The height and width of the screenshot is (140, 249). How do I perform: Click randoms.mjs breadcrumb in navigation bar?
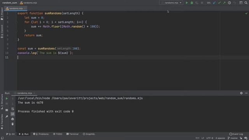point(28,3)
